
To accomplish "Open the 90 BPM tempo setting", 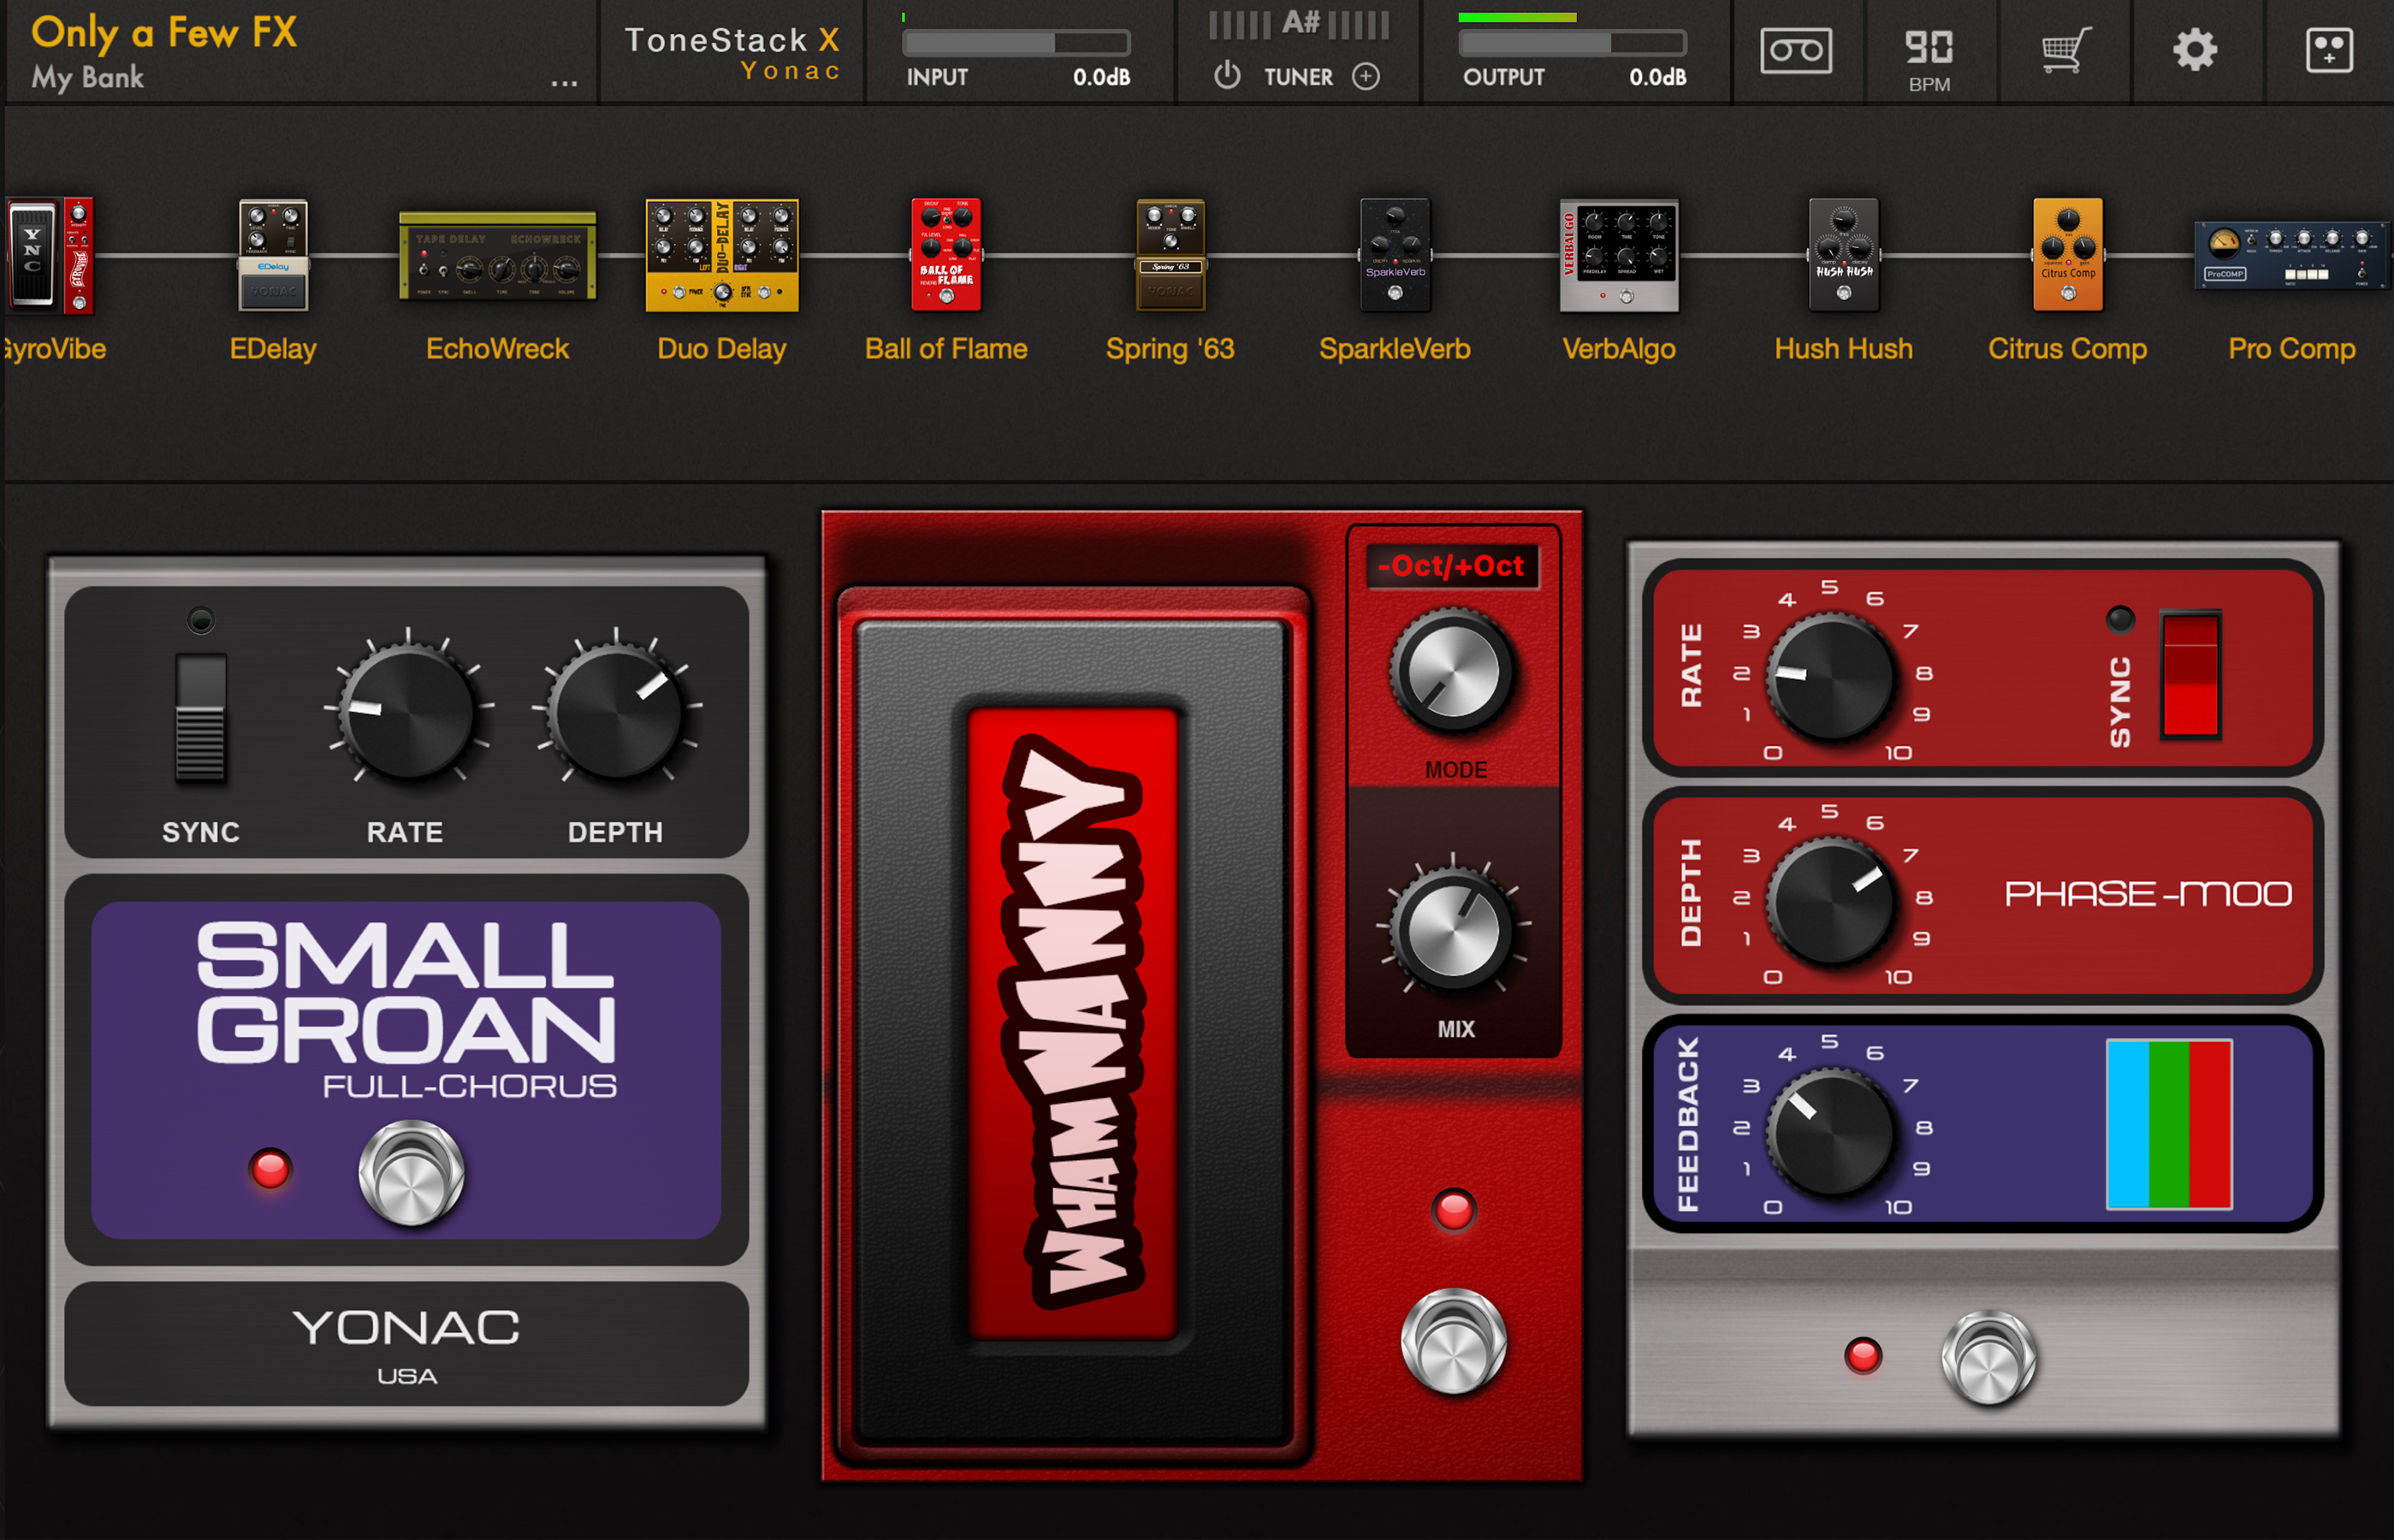I will [1929, 58].
